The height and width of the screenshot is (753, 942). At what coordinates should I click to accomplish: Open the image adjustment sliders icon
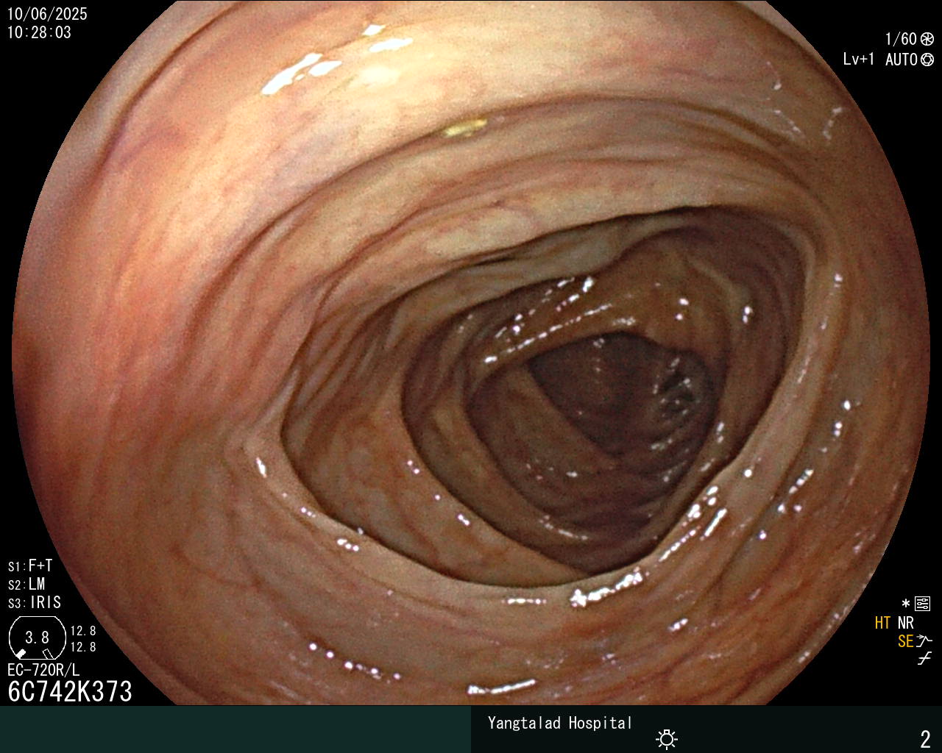pos(922,604)
